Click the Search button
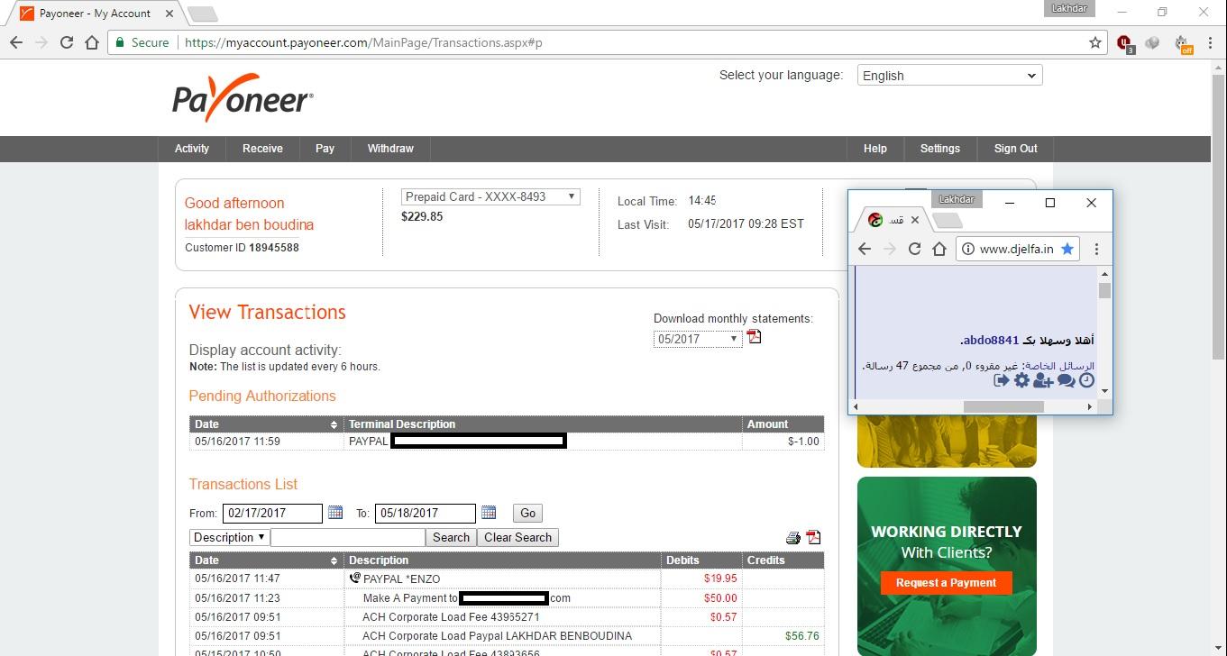 [x=451, y=537]
